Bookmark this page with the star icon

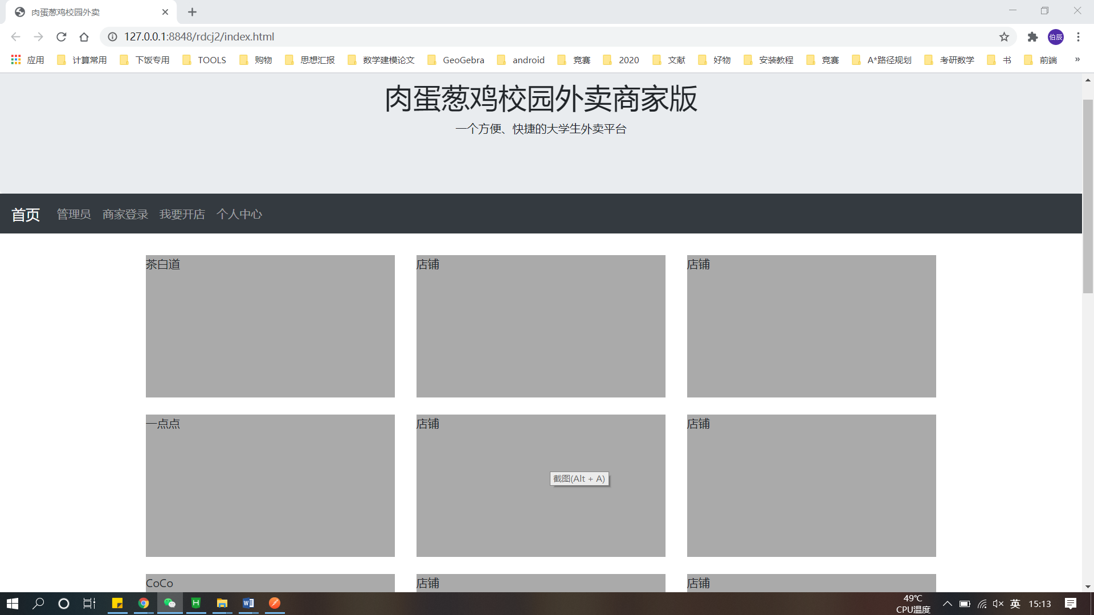tap(1004, 37)
